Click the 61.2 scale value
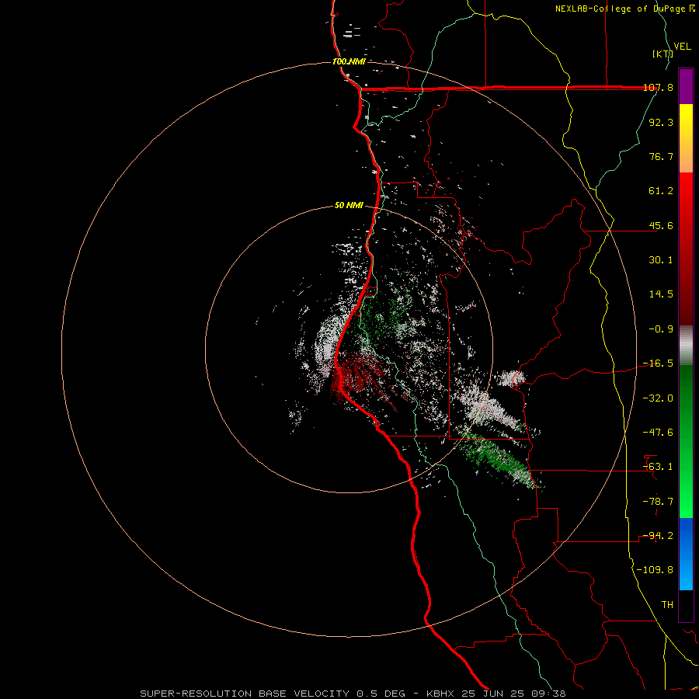 [661, 191]
